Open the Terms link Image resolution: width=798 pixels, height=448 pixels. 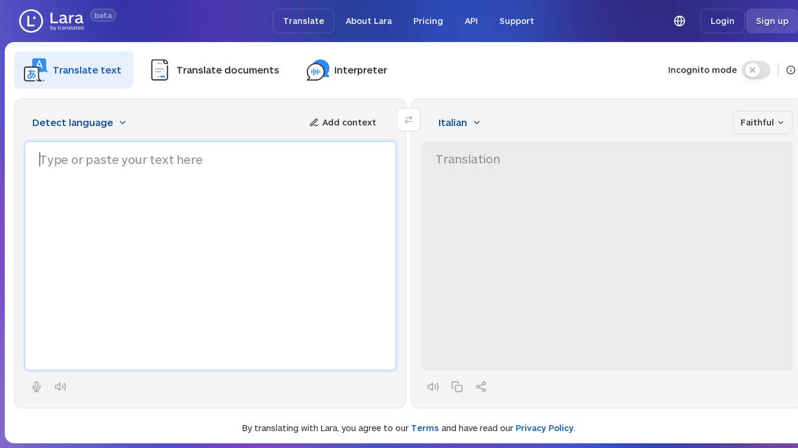(x=425, y=428)
